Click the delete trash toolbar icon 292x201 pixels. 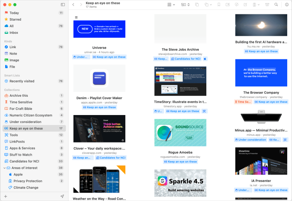[x=267, y=5]
